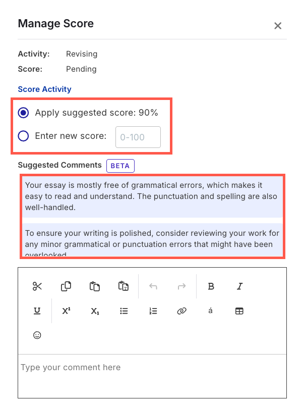Open the emoji picker

37,335
